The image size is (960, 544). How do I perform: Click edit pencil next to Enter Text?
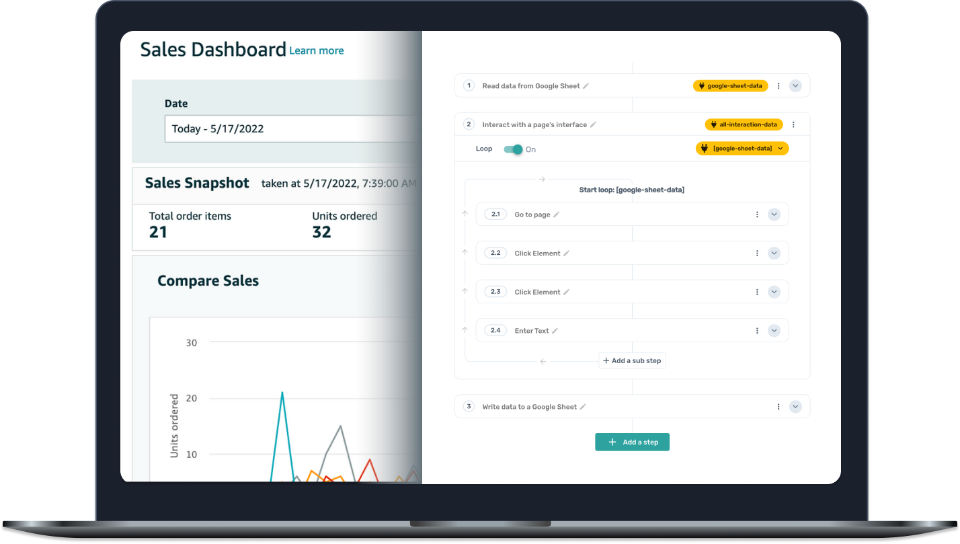[x=555, y=331]
